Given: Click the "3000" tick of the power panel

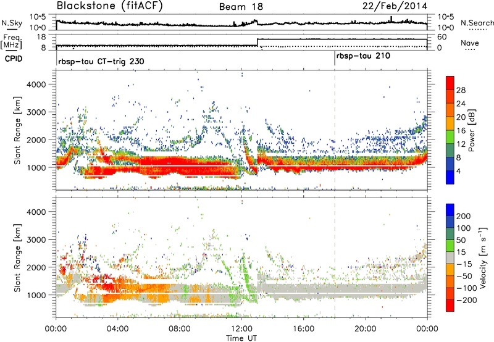Looking at the screenshot, I should [x=36, y=112].
